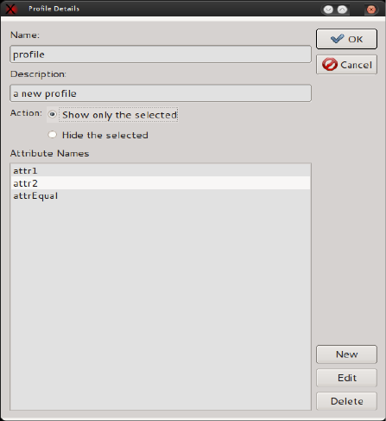Add a new attribute with New

tap(346, 354)
